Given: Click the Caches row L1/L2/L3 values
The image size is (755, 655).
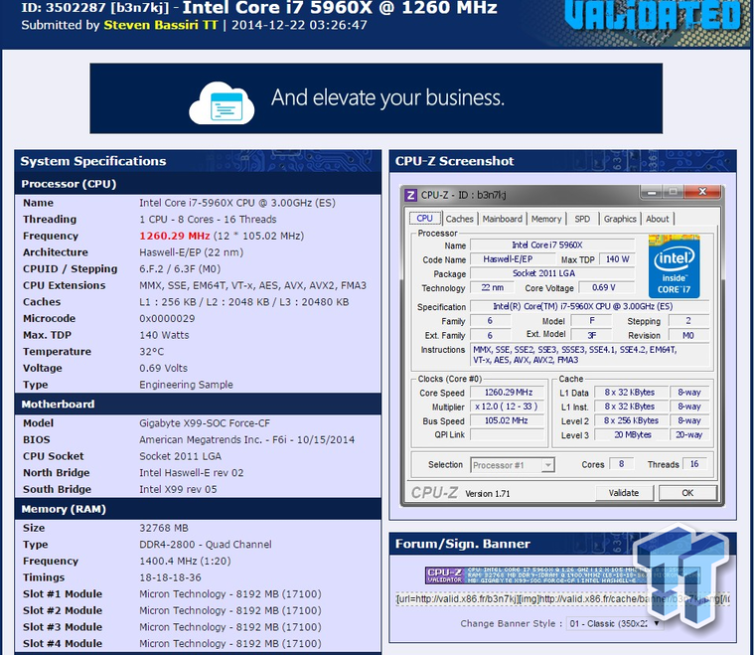Looking at the screenshot, I should (x=244, y=302).
